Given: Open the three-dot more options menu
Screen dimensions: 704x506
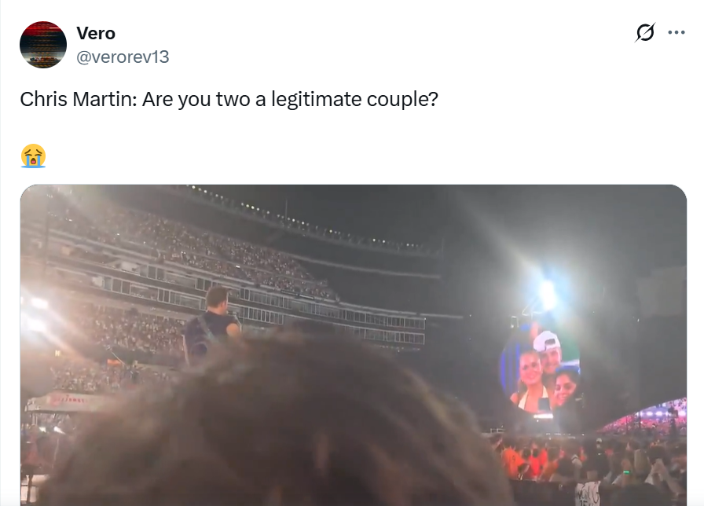Looking at the screenshot, I should (x=676, y=32).
